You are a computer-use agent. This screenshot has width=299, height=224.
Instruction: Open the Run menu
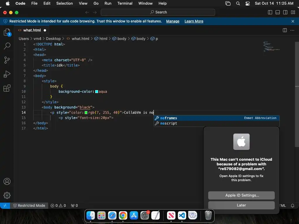pyautogui.click(x=108, y=3)
